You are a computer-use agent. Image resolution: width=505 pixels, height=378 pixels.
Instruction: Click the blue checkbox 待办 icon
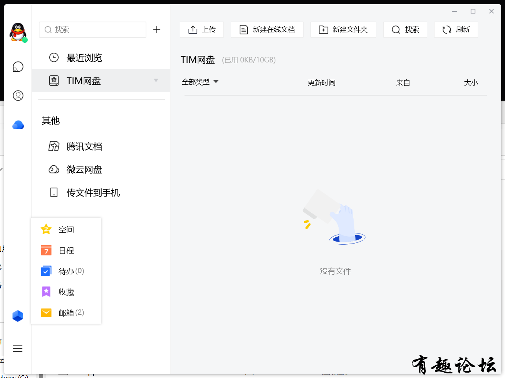point(46,271)
